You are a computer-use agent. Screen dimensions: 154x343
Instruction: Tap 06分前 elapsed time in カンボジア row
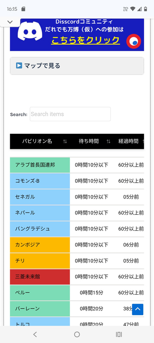click(131, 245)
